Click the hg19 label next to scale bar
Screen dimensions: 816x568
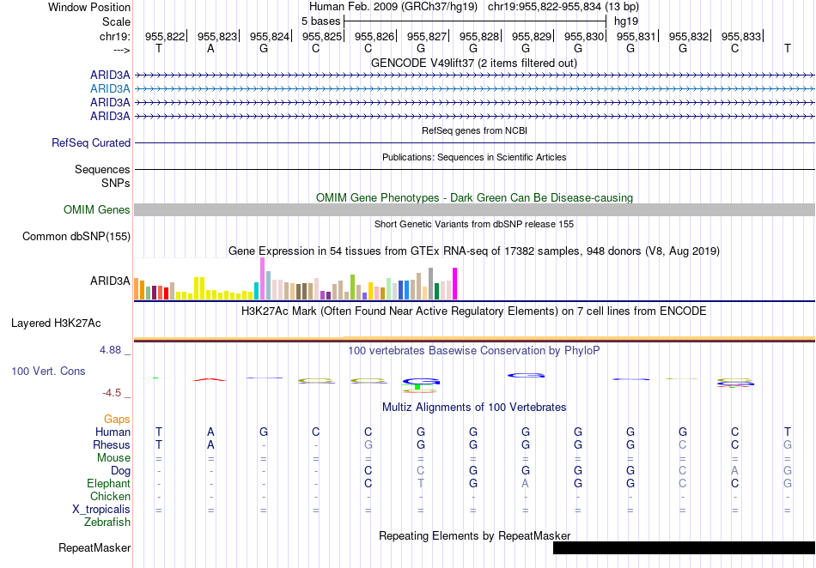pos(626,21)
